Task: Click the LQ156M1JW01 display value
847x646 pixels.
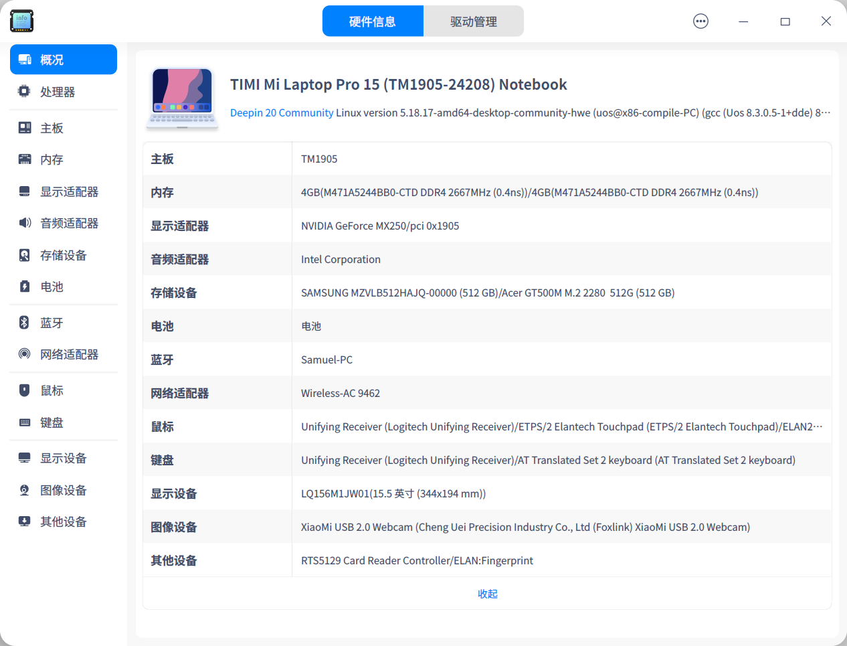Action: click(393, 493)
